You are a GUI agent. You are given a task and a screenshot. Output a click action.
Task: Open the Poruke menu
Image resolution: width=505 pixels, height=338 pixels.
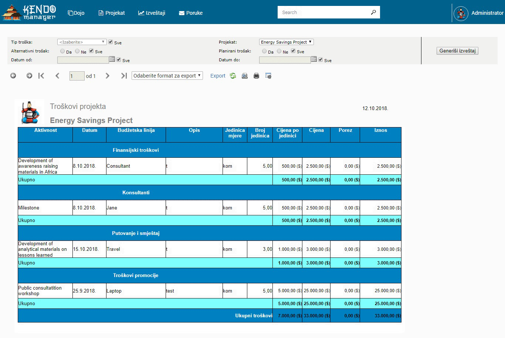(x=191, y=13)
